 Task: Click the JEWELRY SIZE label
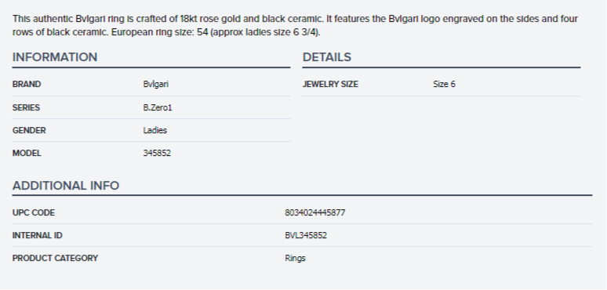pos(330,85)
